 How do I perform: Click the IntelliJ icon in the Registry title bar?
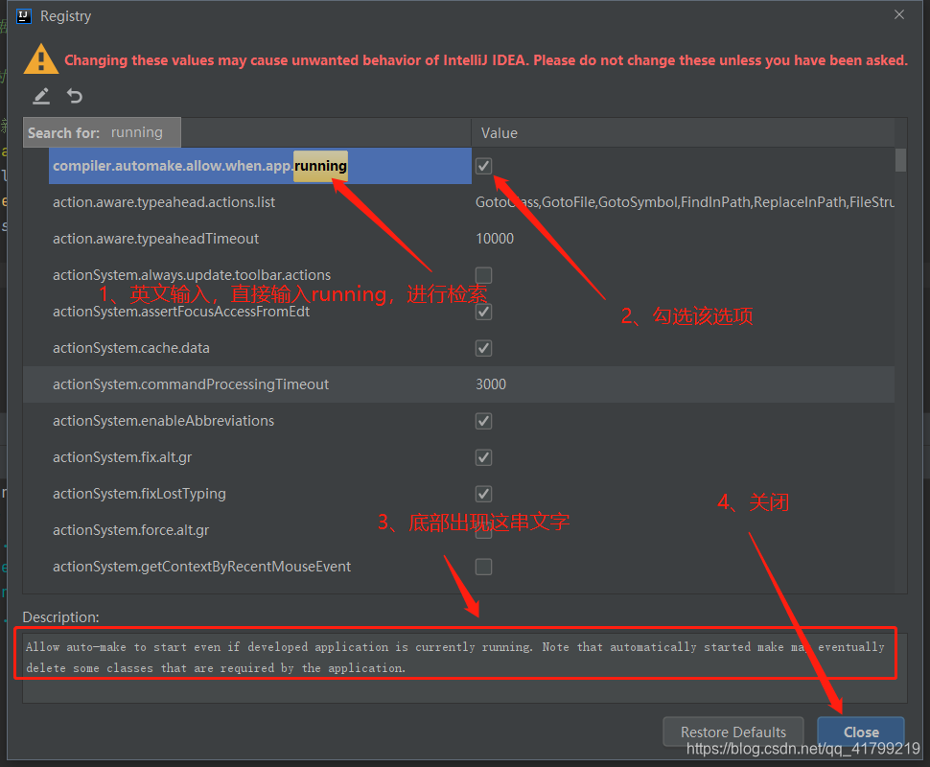coord(24,16)
